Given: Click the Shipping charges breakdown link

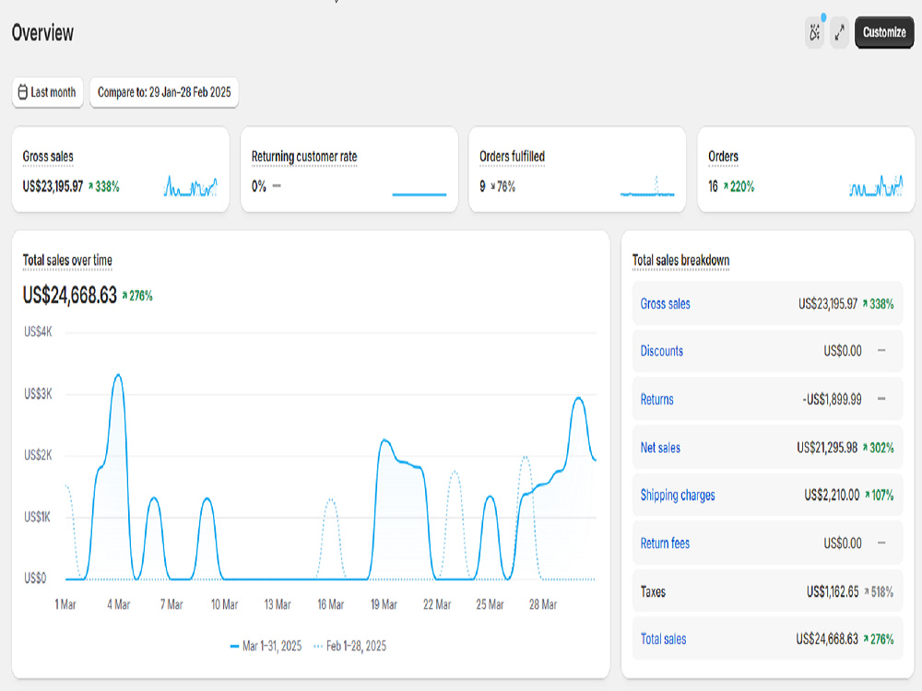Looking at the screenshot, I should [x=678, y=496].
